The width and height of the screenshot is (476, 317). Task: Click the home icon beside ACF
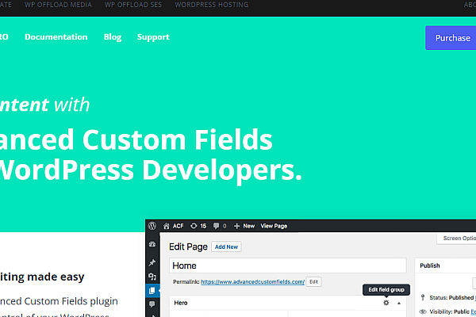pyautogui.click(x=167, y=226)
